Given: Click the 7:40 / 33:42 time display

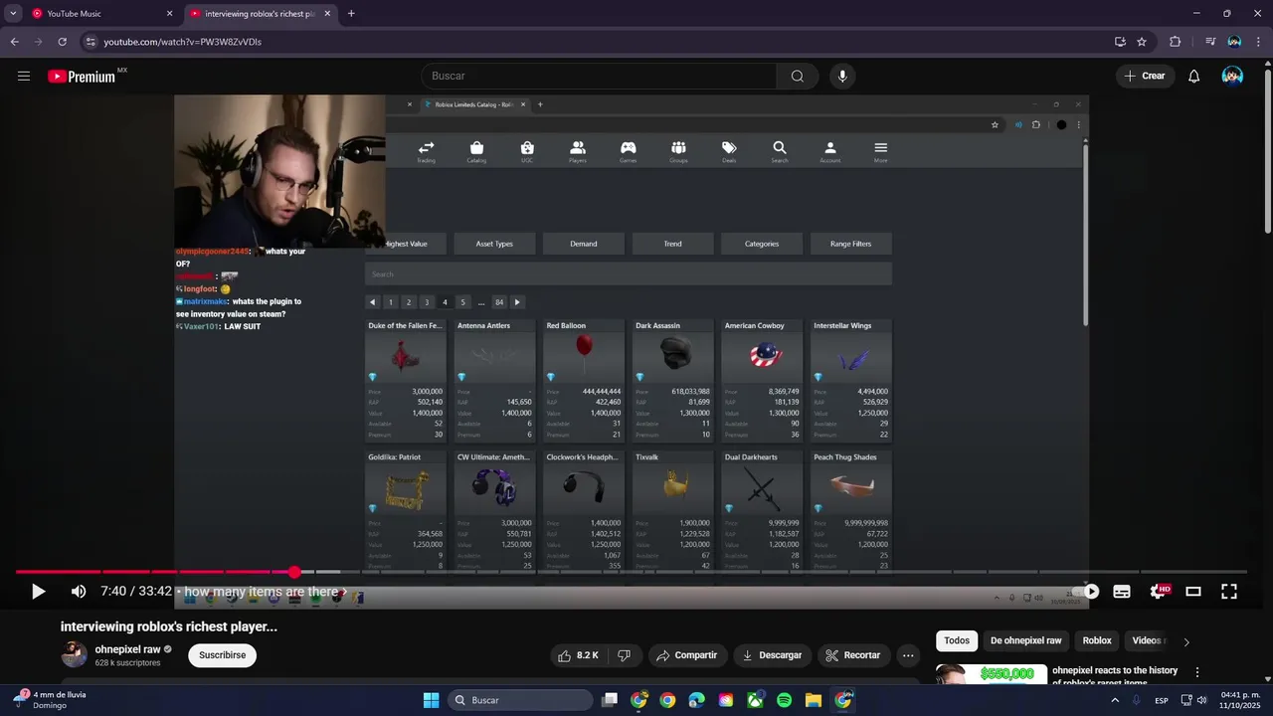Looking at the screenshot, I should coord(136,592).
